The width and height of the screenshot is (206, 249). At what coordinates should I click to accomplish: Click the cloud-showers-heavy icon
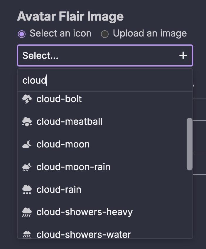point(27,212)
